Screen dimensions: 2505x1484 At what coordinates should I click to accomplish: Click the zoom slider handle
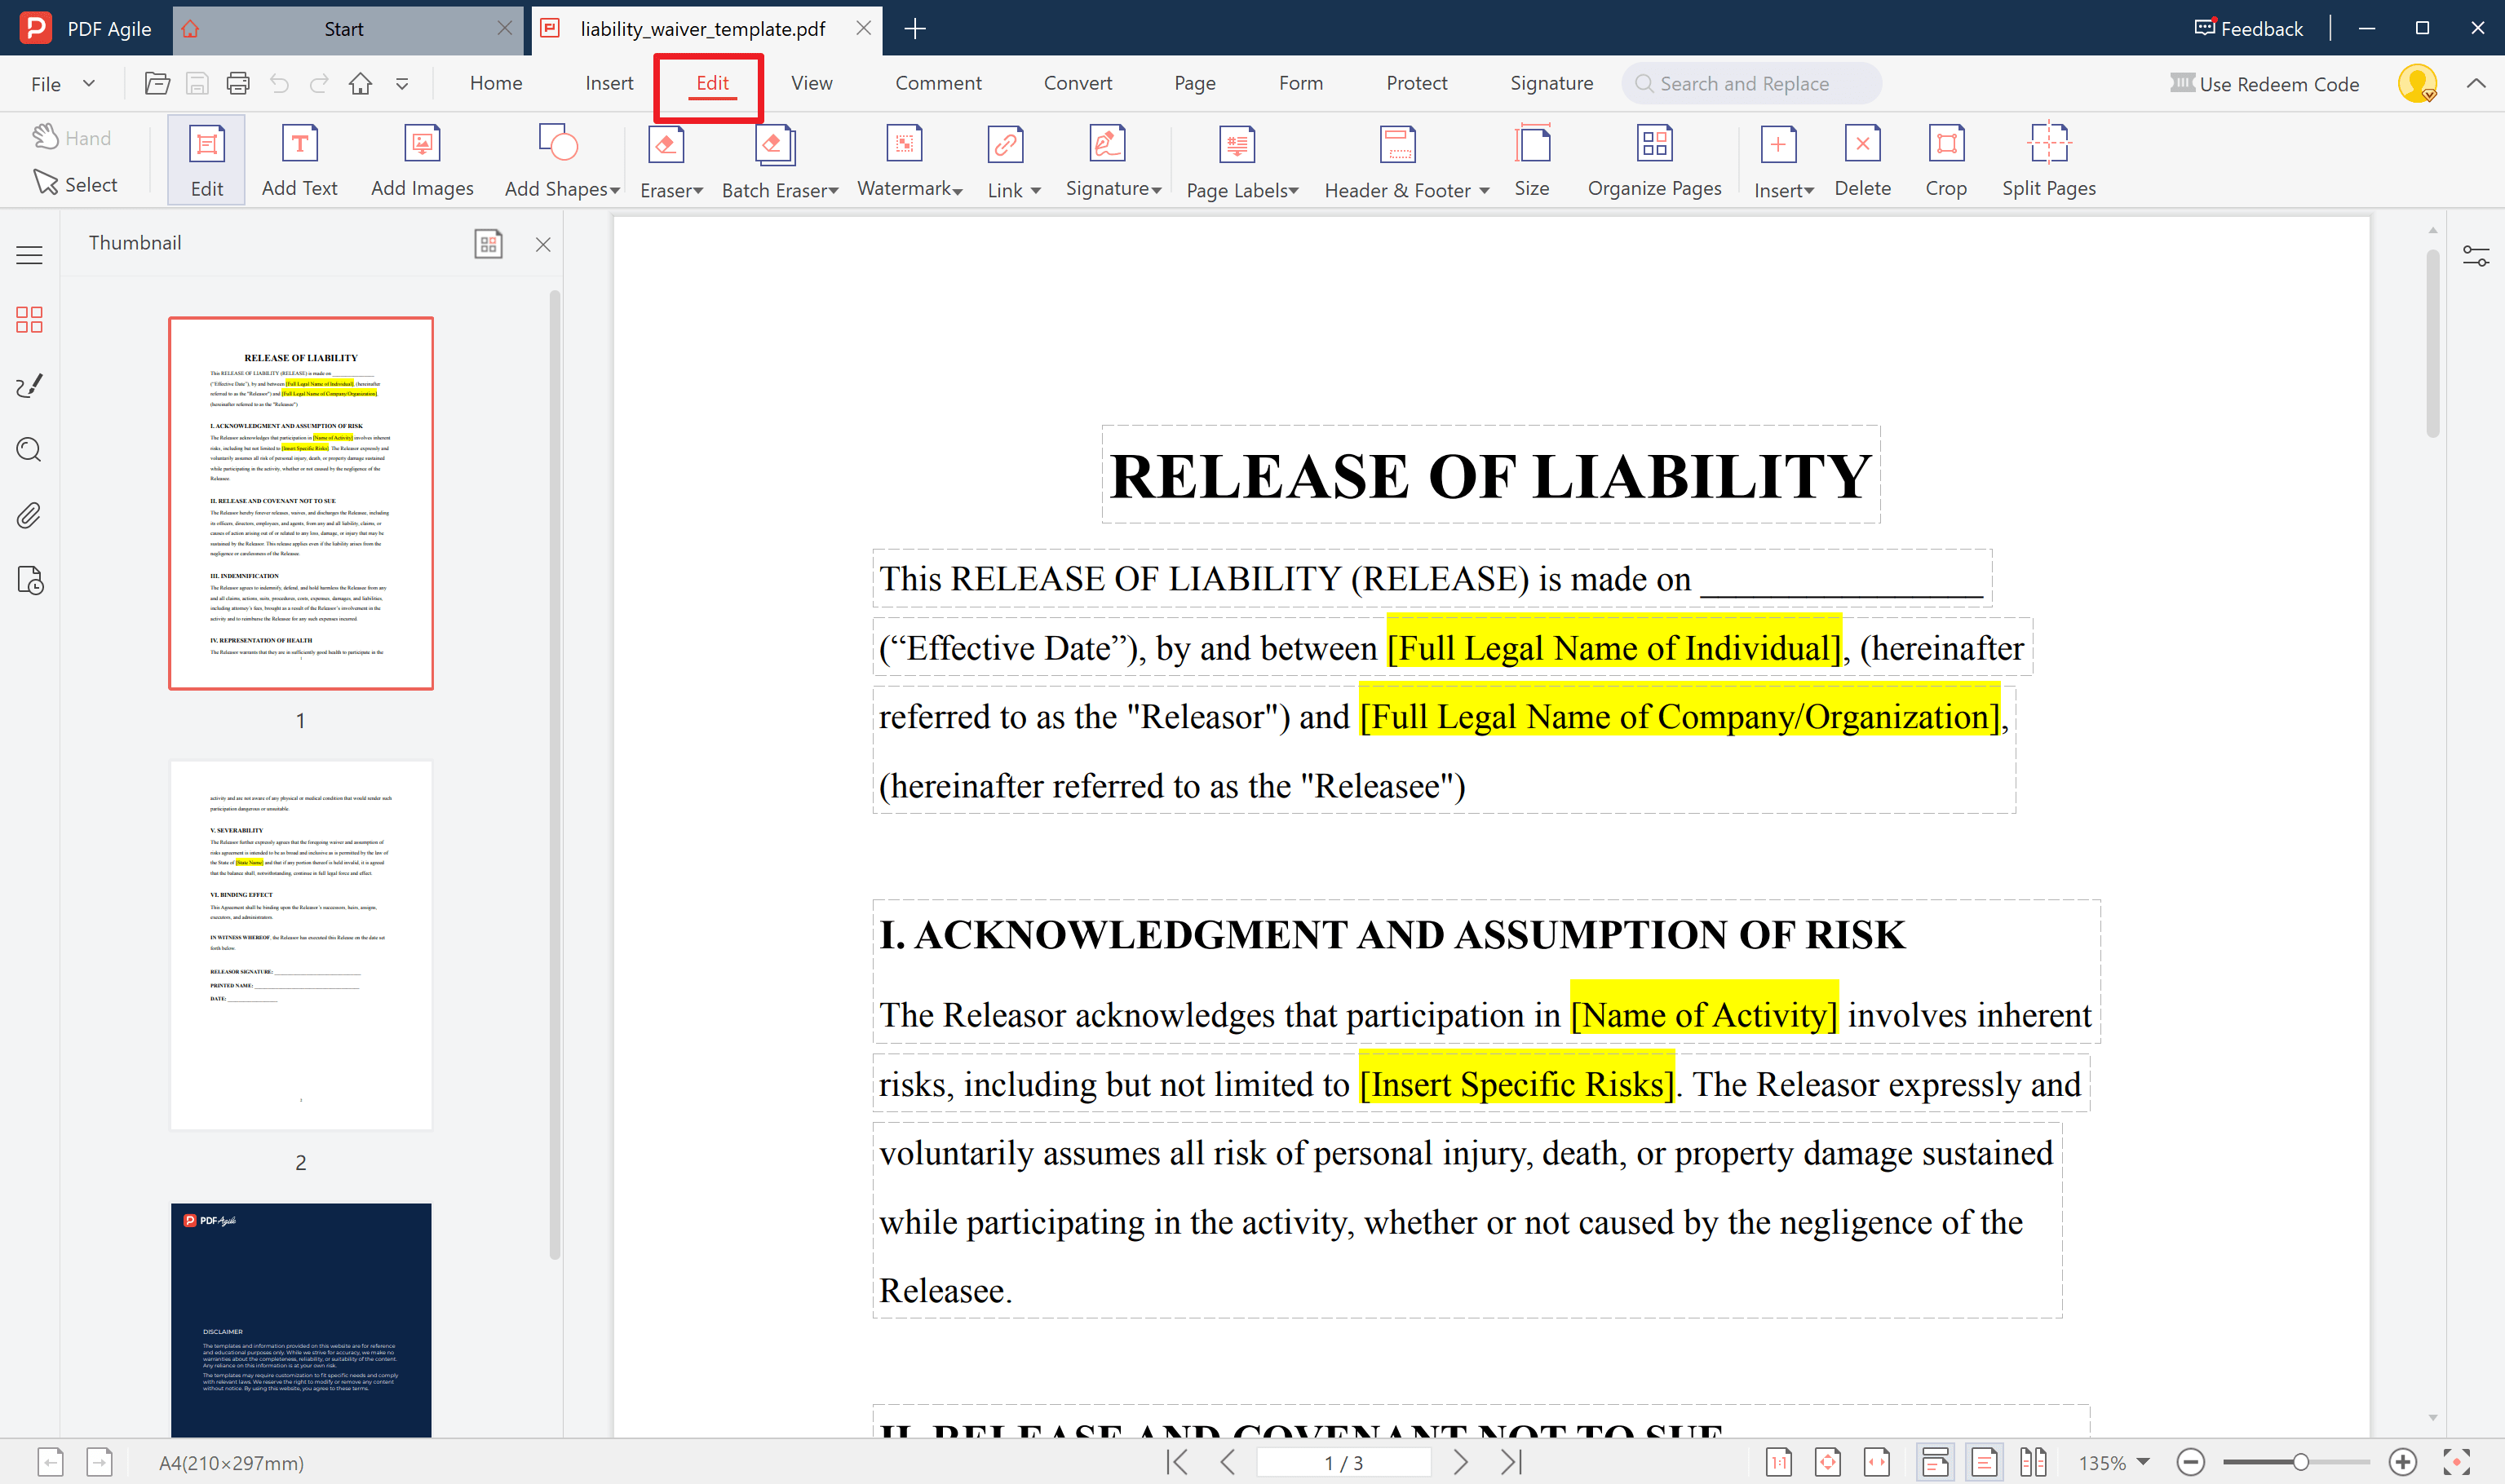pyautogui.click(x=2300, y=1462)
